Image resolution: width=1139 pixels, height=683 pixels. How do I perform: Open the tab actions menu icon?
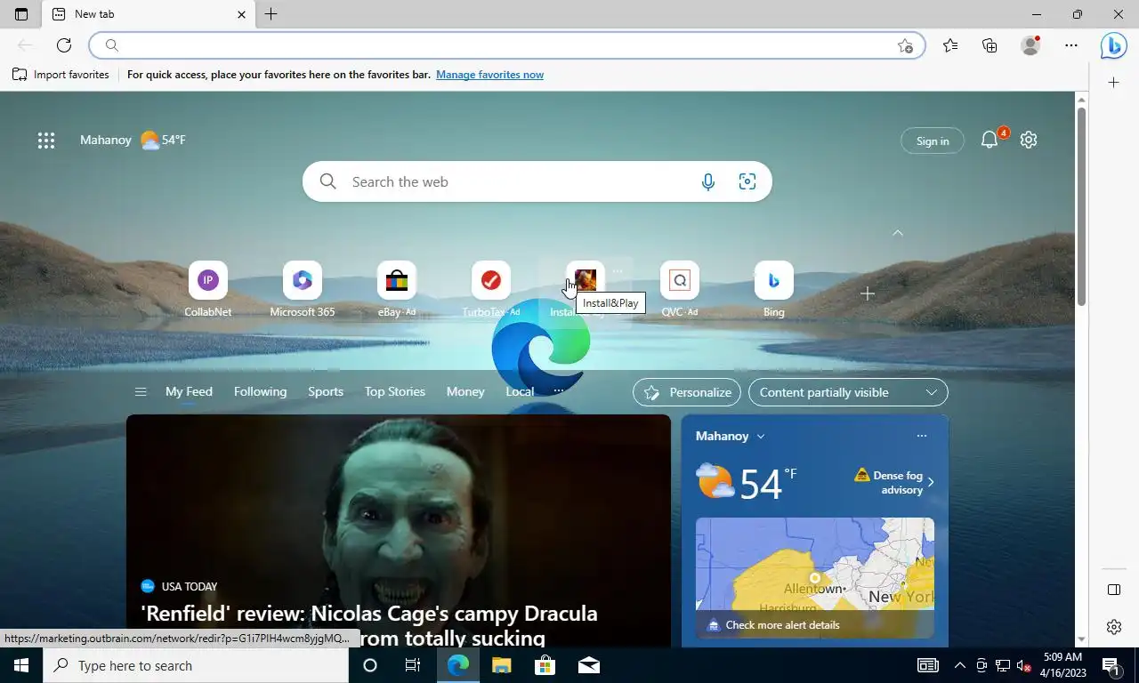coord(21,14)
